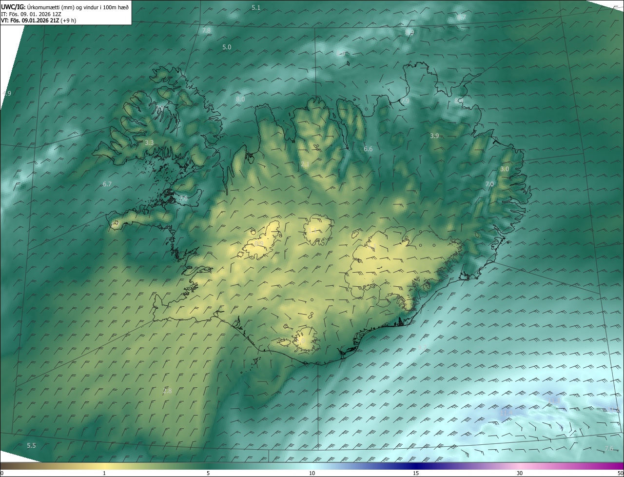This screenshot has height=477, width=624.
Task: Click the colorbar tick label 1
Action: (x=104, y=473)
